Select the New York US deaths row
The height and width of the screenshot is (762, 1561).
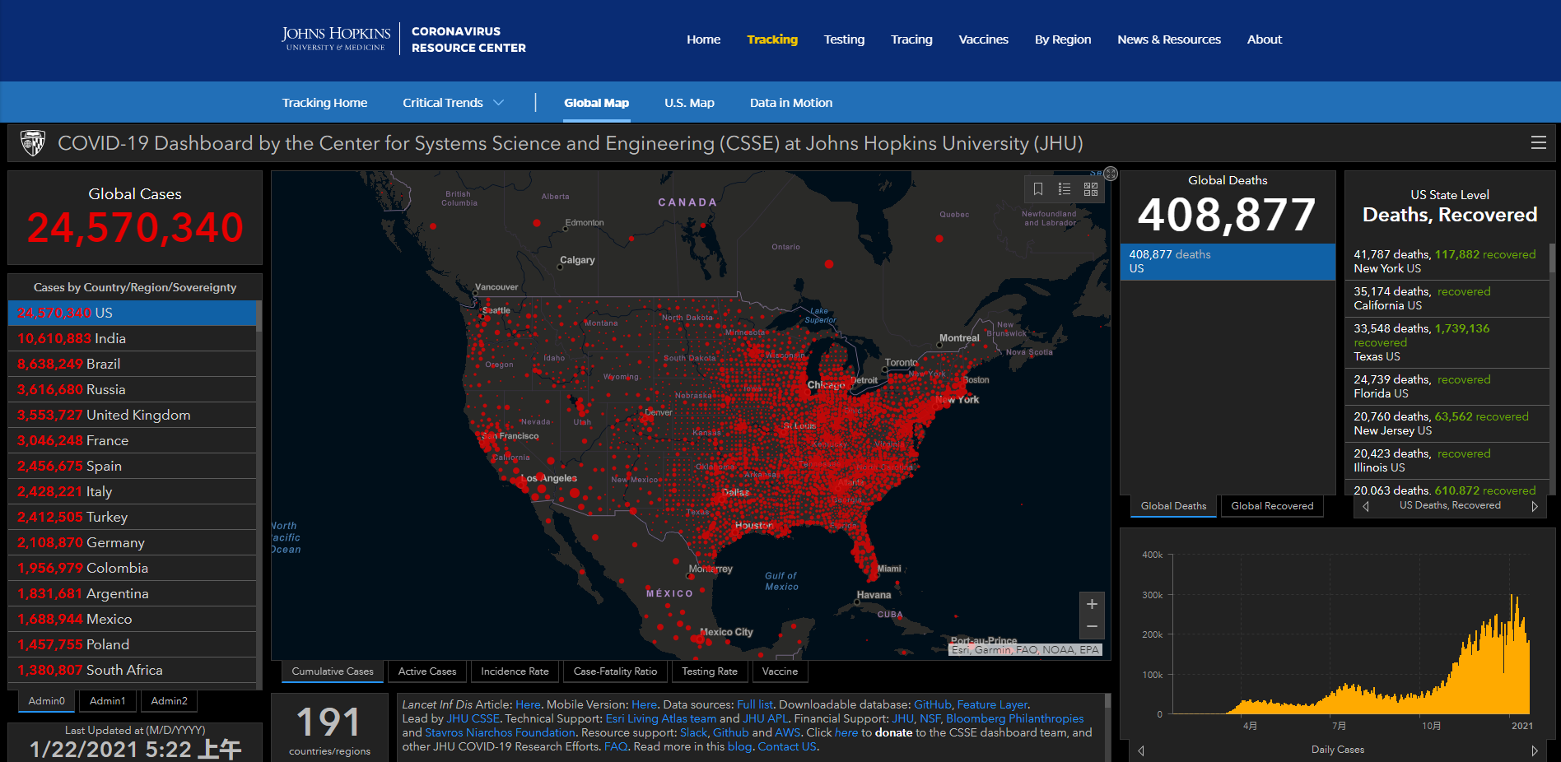(1447, 262)
